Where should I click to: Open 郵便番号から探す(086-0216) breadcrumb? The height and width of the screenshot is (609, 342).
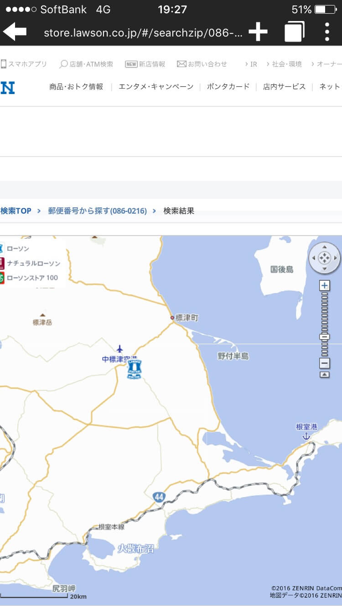[x=98, y=211]
